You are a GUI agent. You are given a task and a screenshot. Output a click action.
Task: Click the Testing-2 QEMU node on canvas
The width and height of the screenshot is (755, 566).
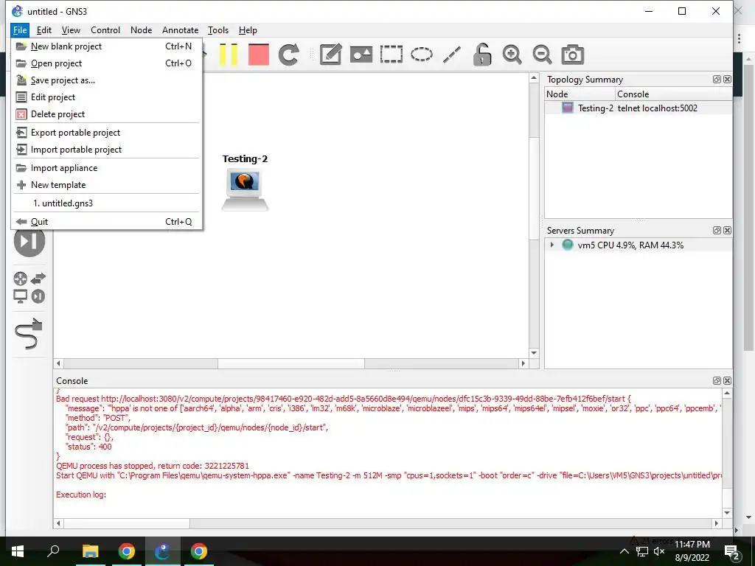pyautogui.click(x=245, y=191)
